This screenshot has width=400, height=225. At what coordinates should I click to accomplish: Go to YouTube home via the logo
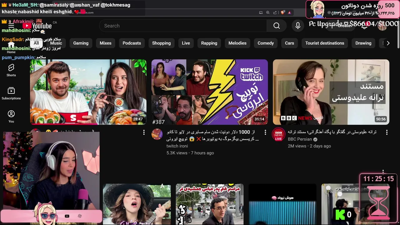37,26
